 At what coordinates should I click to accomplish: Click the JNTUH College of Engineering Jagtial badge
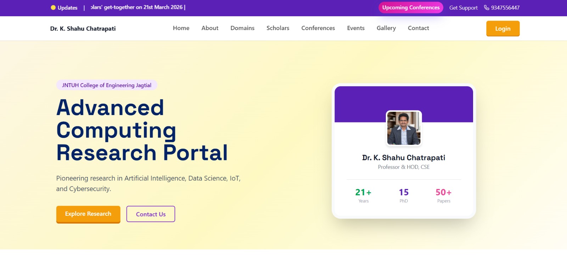(107, 85)
